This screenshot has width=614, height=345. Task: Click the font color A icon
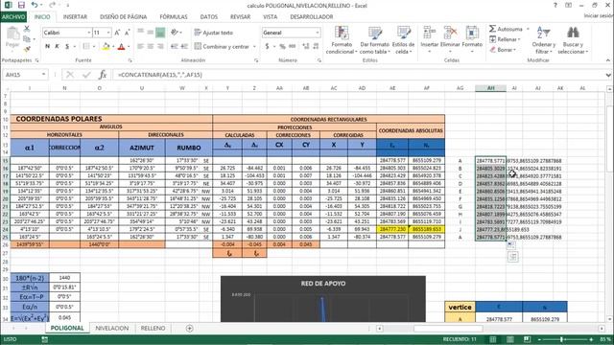[x=121, y=47]
